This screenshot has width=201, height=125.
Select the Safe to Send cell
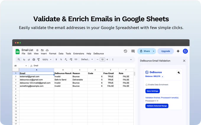click(x=63, y=80)
